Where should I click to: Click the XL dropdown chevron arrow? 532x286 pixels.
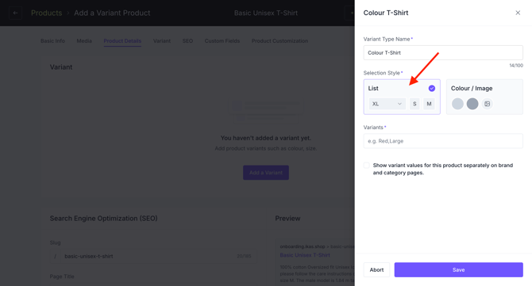coord(399,104)
